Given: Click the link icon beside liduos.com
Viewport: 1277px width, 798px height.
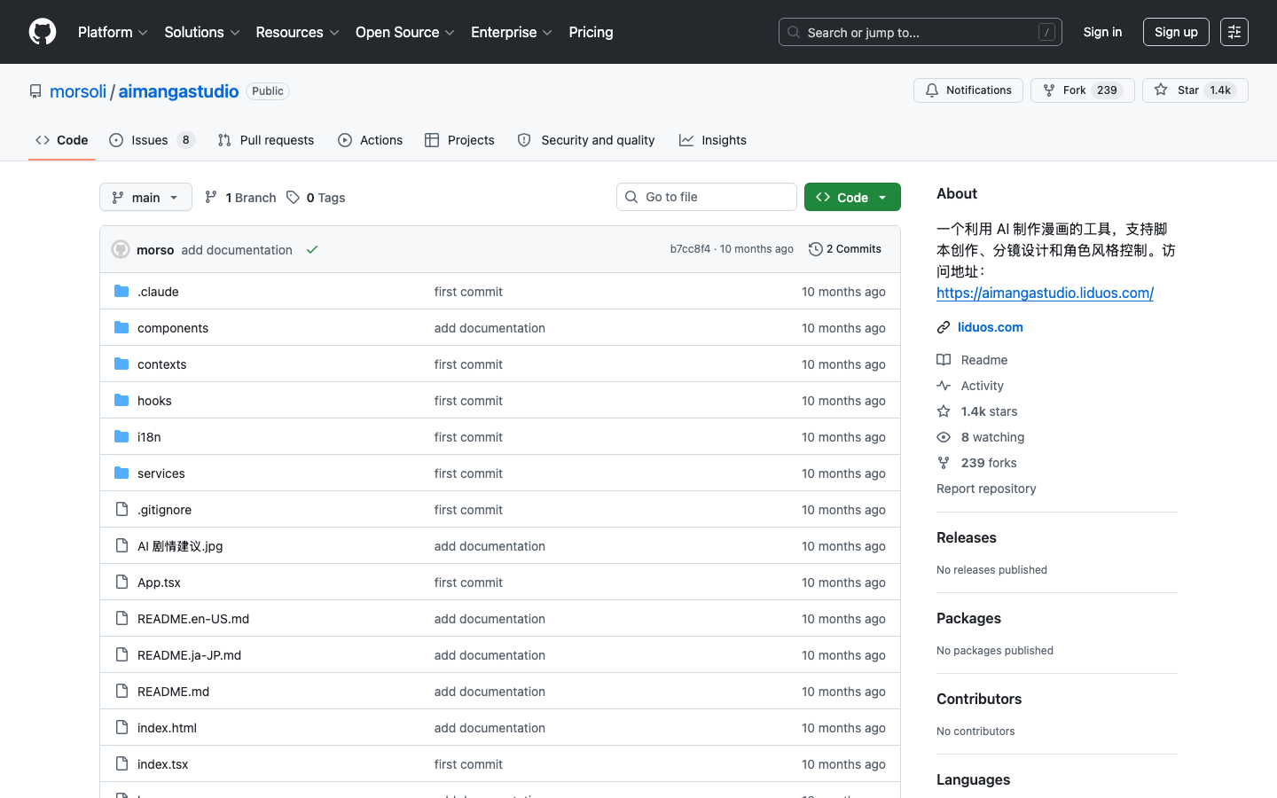Looking at the screenshot, I should [944, 327].
